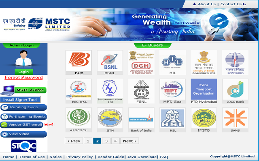Play the View Video button

[x=23, y=134]
